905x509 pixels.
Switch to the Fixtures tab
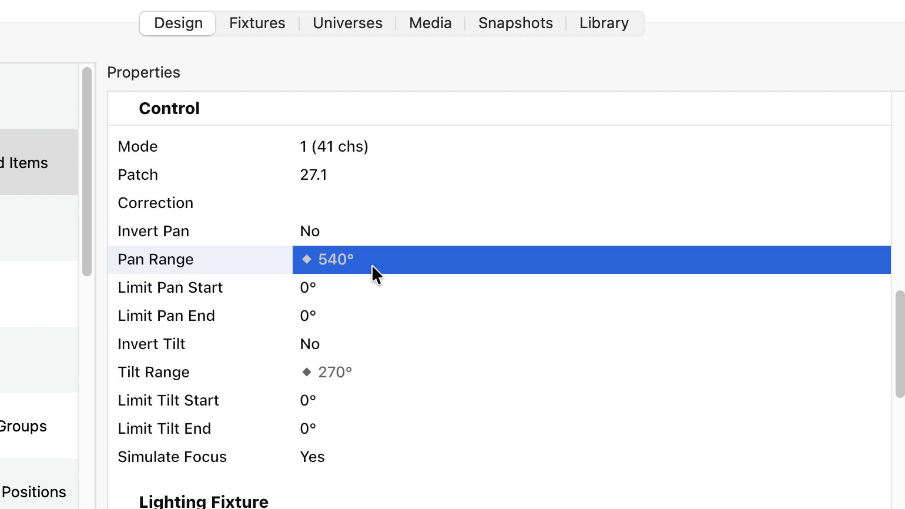pyautogui.click(x=257, y=23)
